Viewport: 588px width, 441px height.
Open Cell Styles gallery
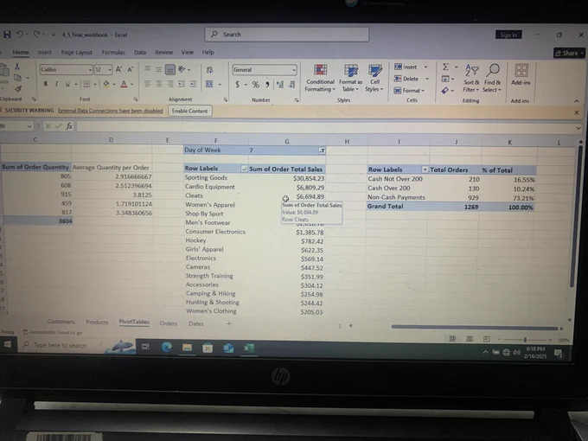[374, 78]
